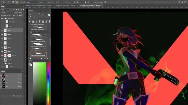The width and height of the screenshot is (188, 105).
Task: Click the Channels panel tab
Action: coord(3,71)
